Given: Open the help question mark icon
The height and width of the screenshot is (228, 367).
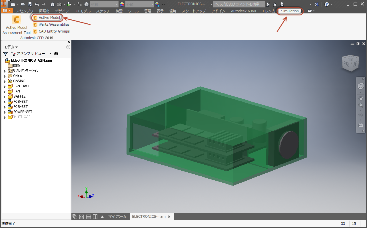Looking at the screenshot, I should pos(327,4).
